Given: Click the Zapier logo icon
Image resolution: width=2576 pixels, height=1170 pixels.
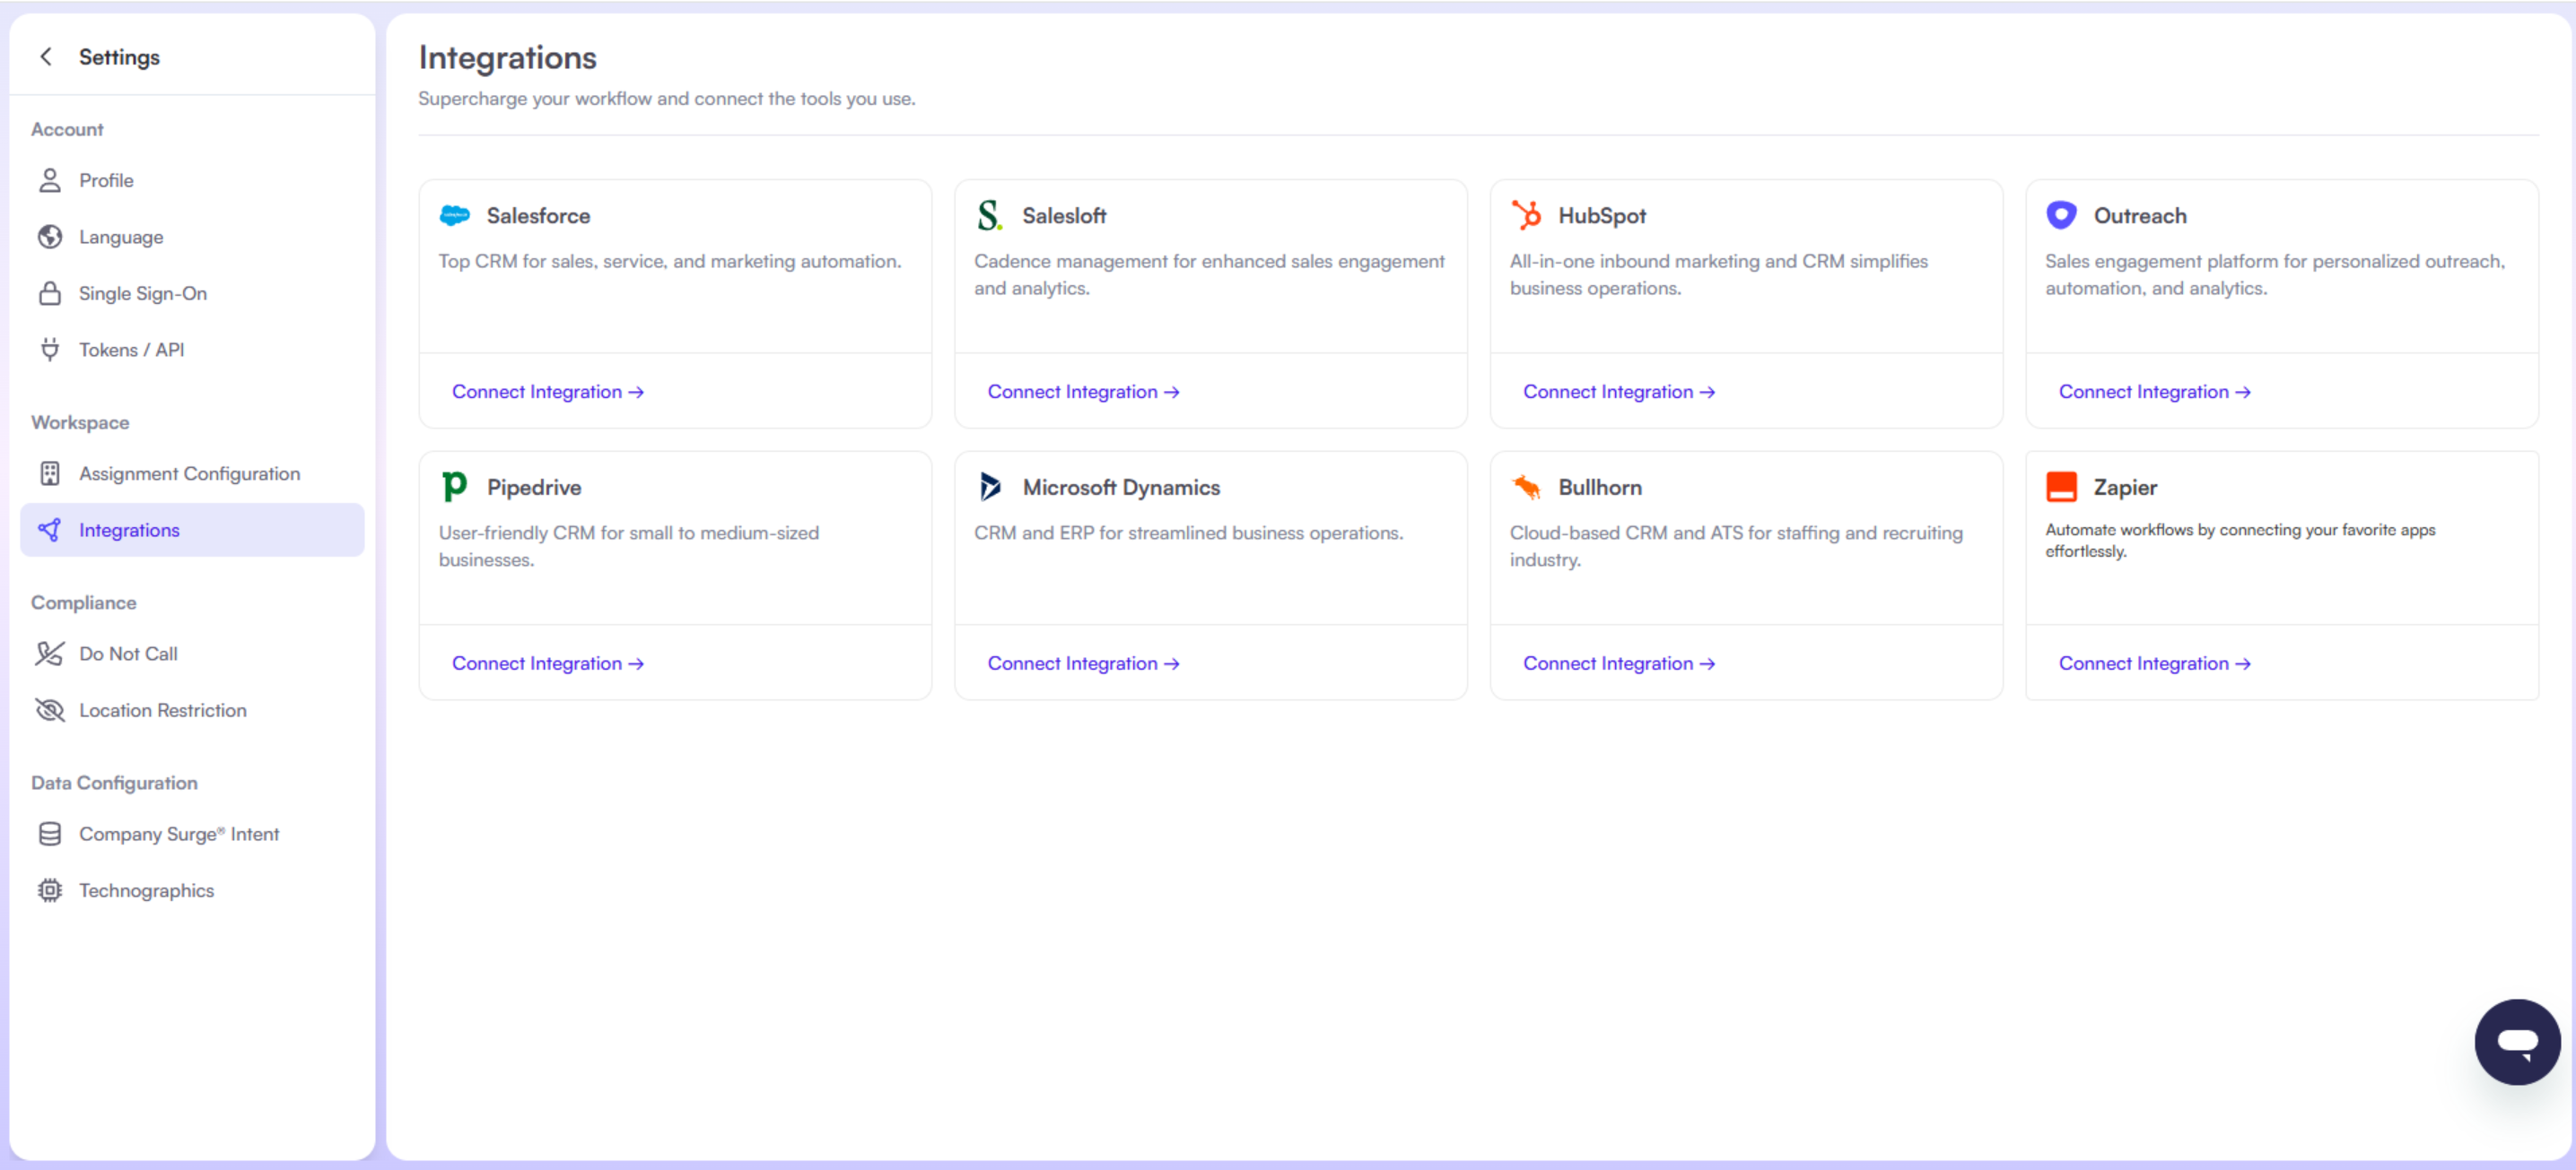Looking at the screenshot, I should [x=2061, y=487].
